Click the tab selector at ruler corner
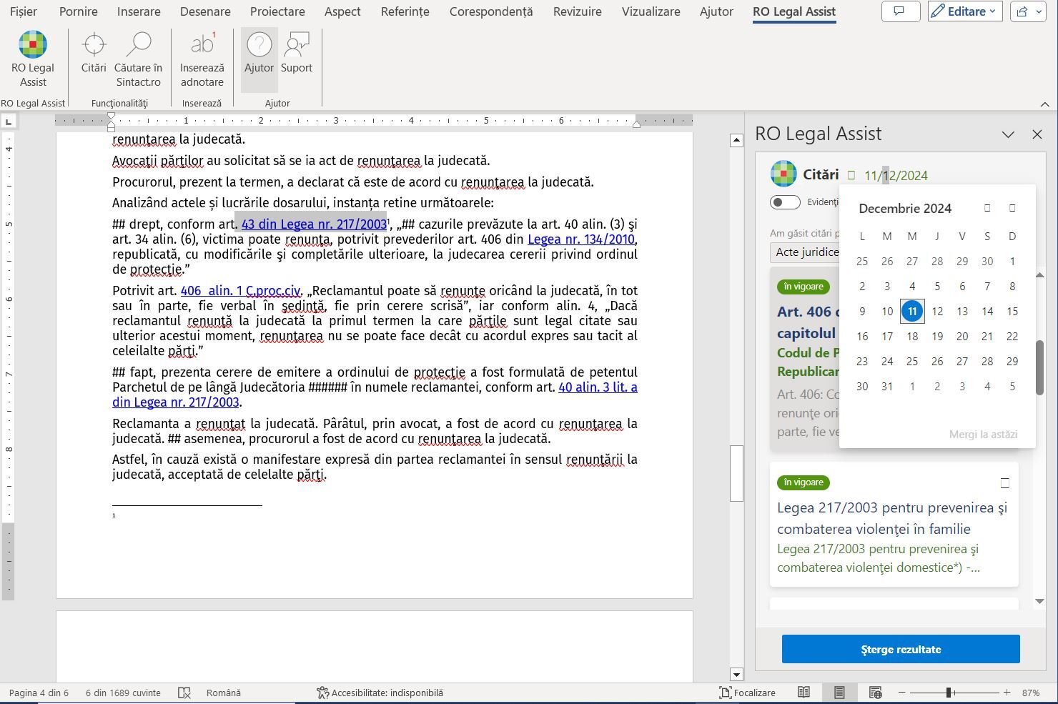 9,122
